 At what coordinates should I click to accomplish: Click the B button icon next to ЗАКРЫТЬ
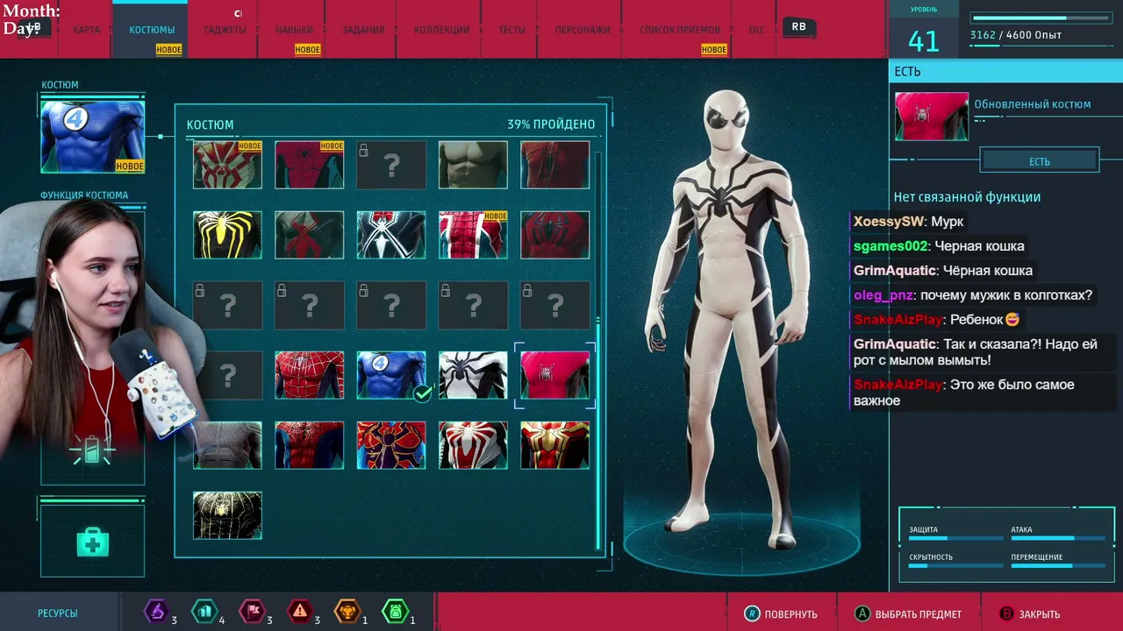(1007, 613)
